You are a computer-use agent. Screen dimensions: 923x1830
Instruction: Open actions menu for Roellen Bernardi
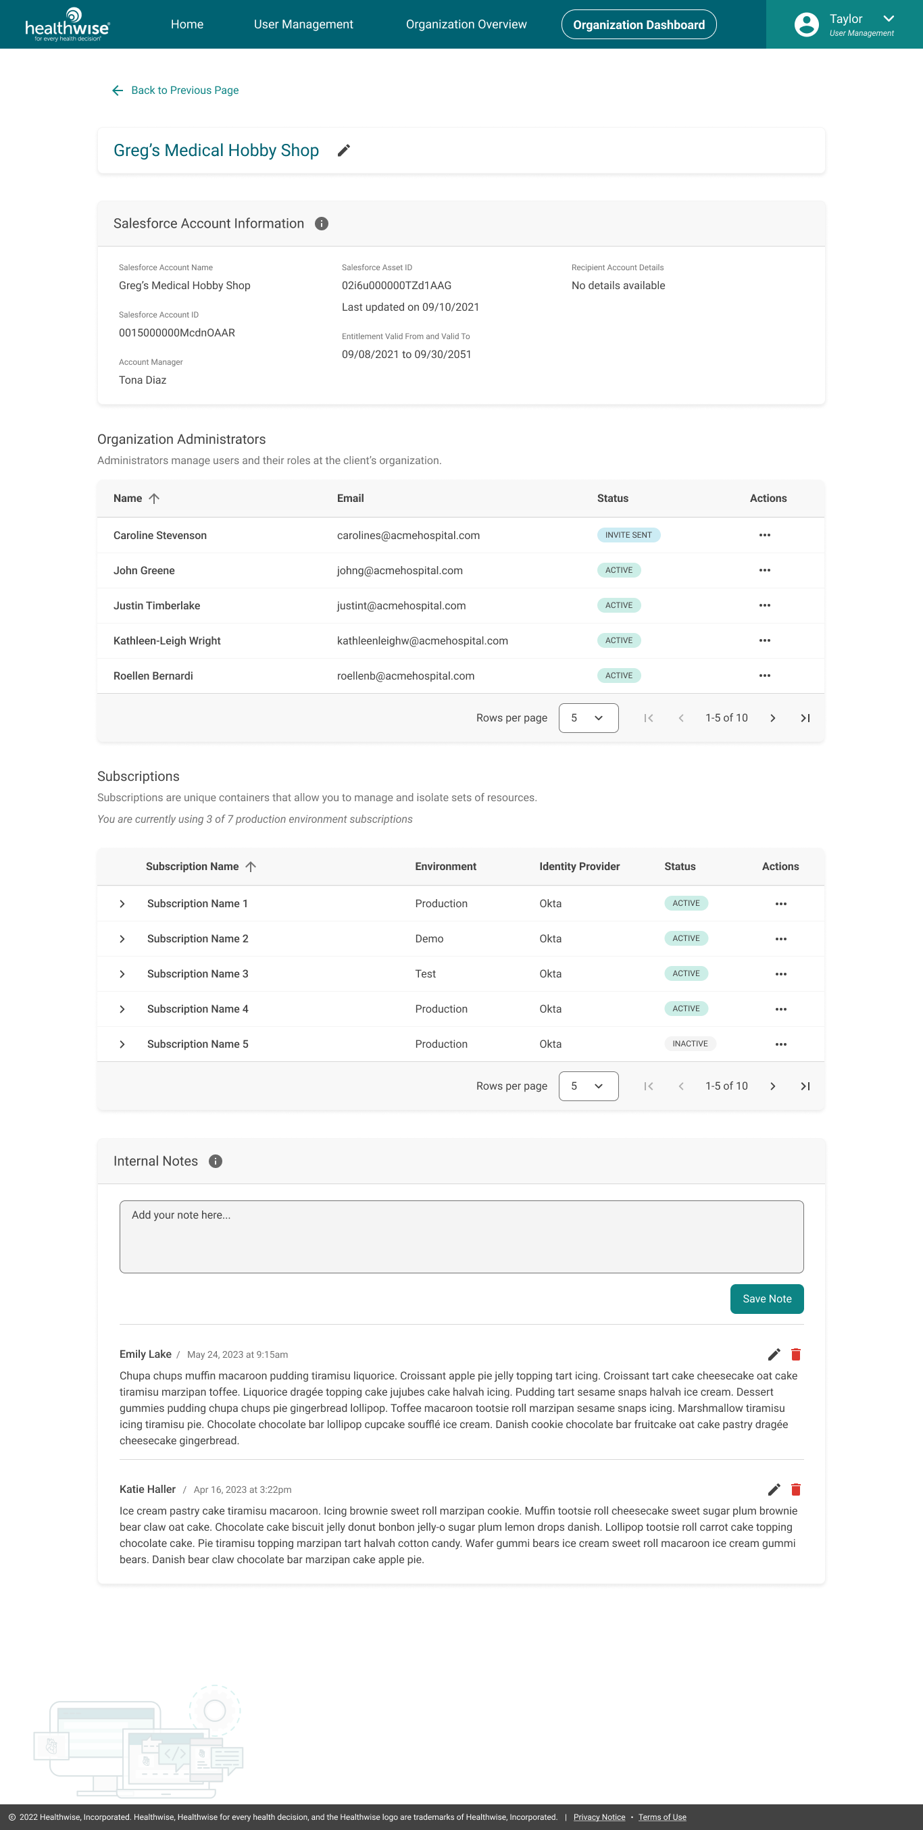764,676
